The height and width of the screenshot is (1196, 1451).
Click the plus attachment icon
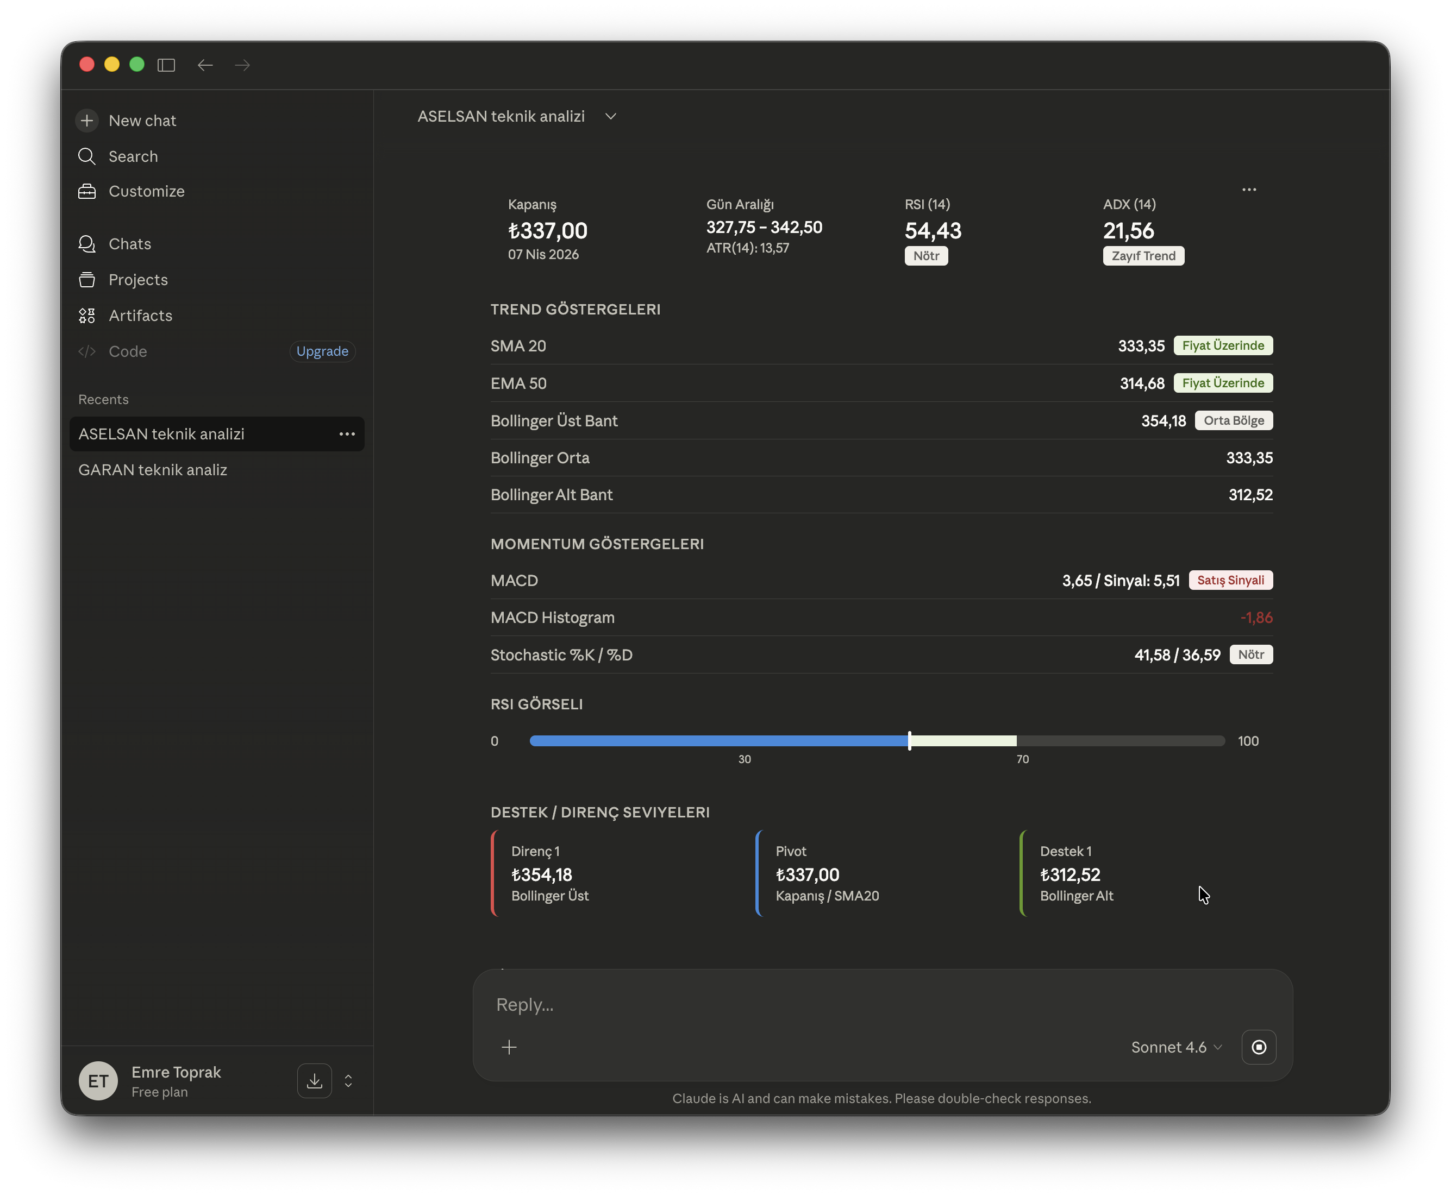tap(509, 1047)
